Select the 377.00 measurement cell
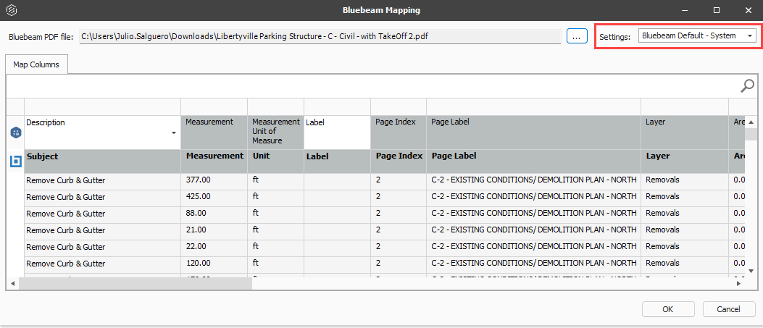Screen dimensions: 763x328 (x=213, y=180)
